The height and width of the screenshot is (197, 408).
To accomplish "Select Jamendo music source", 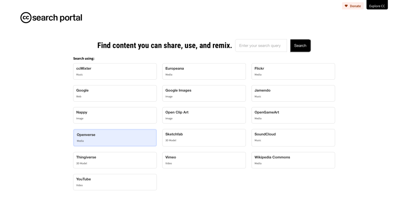I will coord(293,93).
